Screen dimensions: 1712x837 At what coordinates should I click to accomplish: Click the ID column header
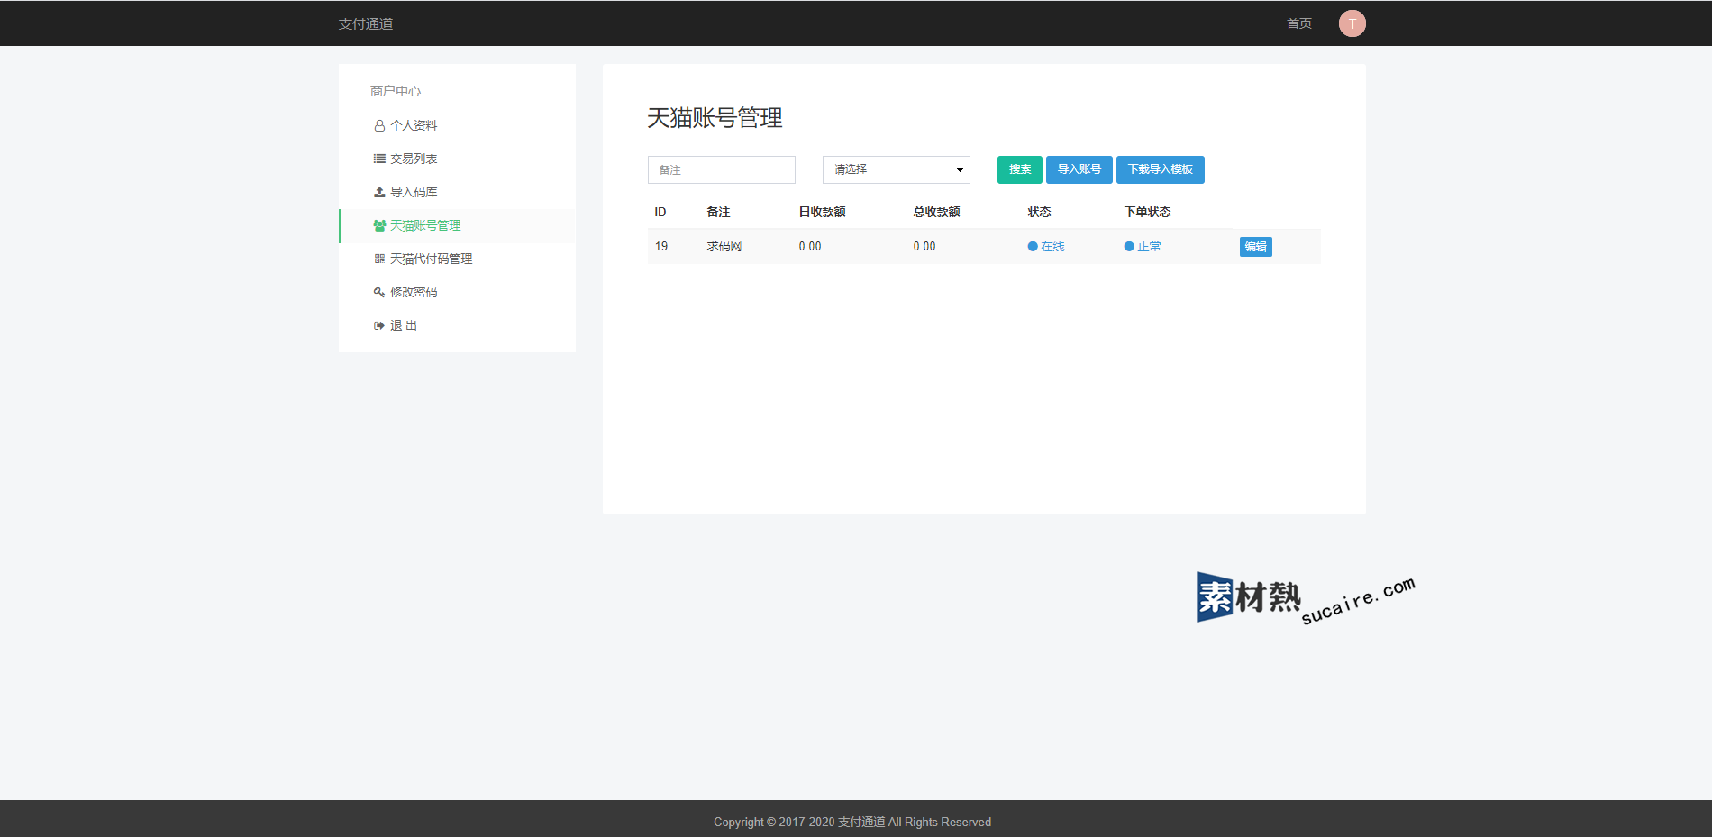660,213
